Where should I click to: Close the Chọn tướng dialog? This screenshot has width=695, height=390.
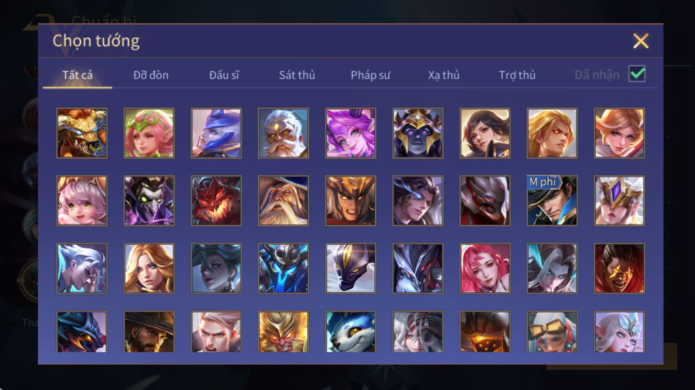point(641,41)
